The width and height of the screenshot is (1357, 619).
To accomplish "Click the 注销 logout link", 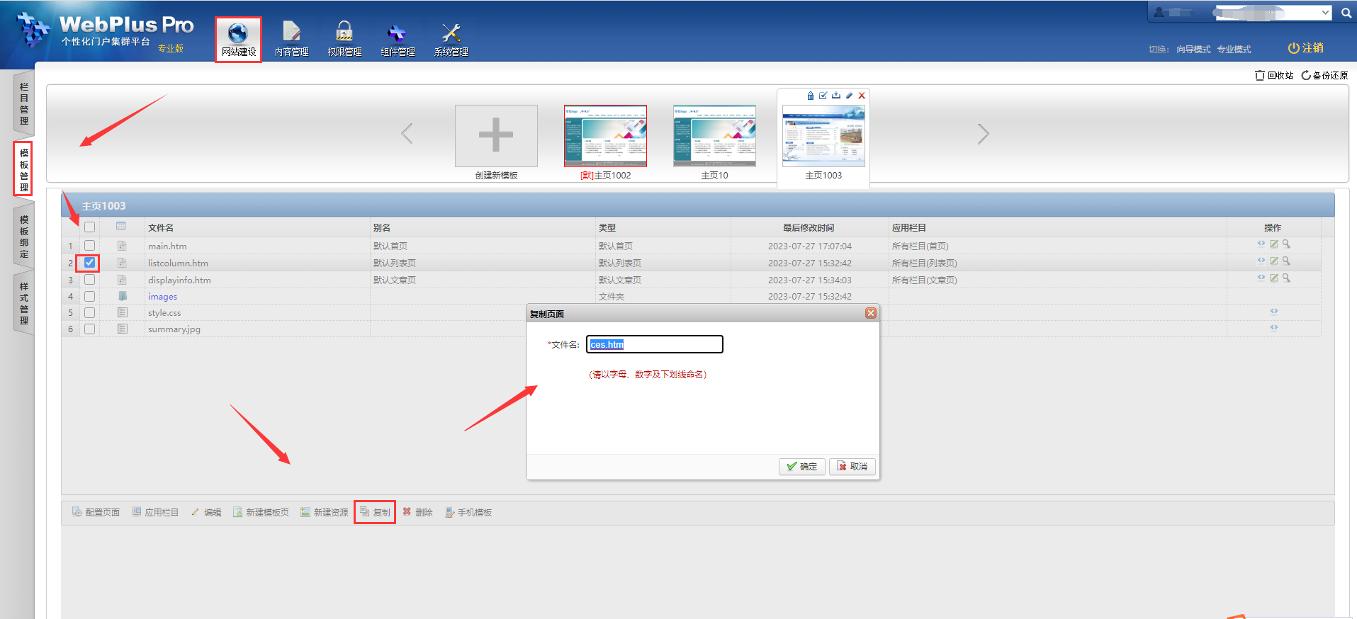I will pos(1305,48).
